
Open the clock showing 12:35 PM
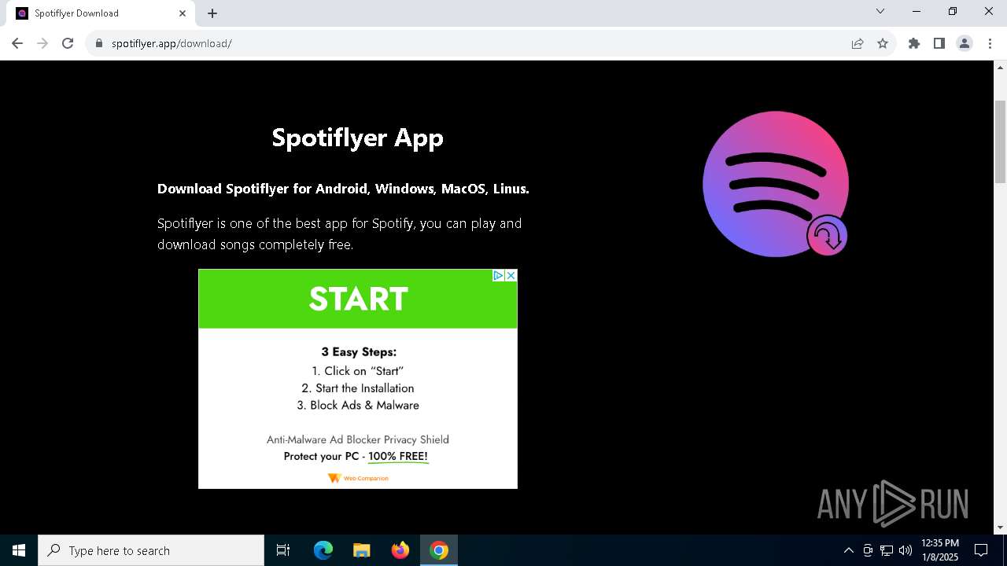(940, 550)
